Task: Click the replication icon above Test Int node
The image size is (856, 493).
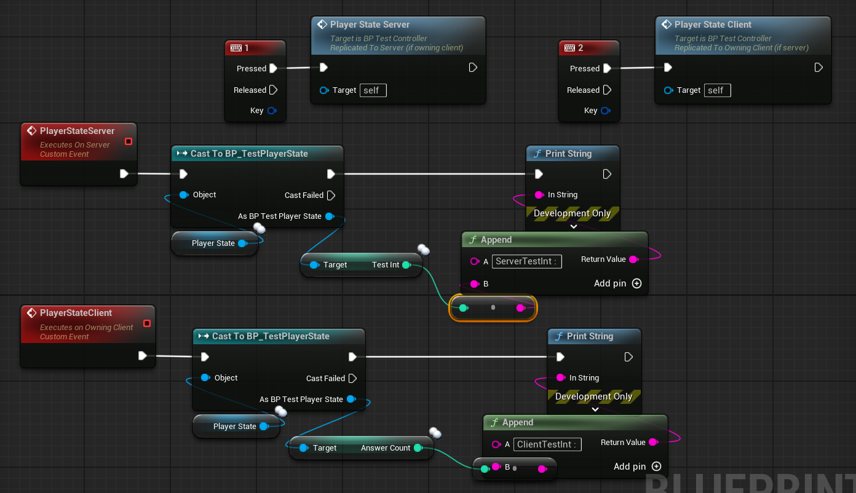Action: 424,250
